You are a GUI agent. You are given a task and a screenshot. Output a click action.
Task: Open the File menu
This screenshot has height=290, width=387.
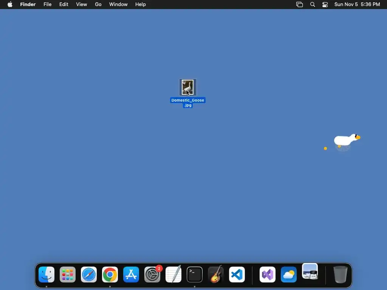(47, 5)
